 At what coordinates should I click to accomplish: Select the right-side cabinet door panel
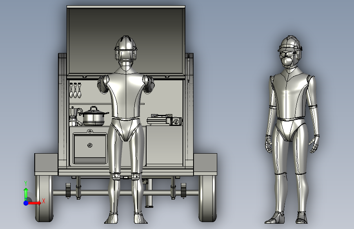click(x=165, y=145)
